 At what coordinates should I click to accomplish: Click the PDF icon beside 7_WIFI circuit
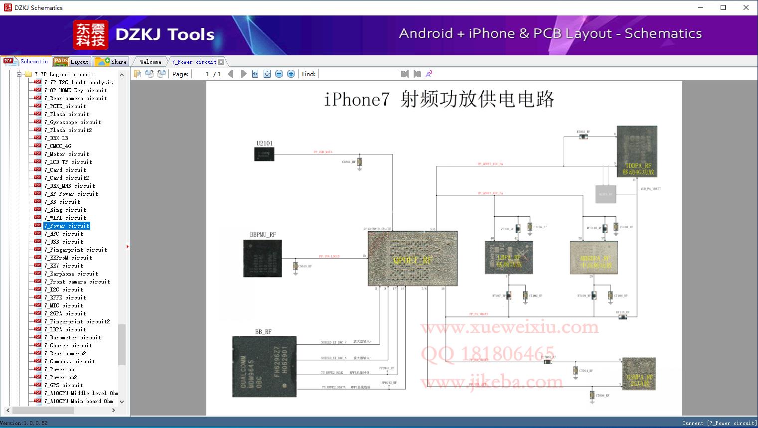pyautogui.click(x=37, y=218)
